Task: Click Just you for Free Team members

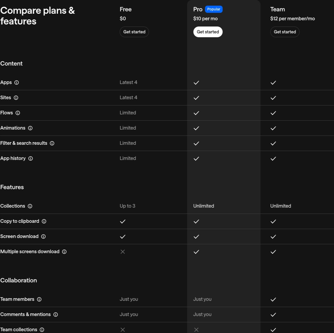Action: (129, 299)
